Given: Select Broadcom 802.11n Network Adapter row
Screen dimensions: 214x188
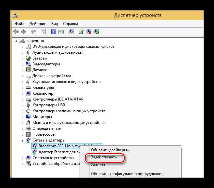Looking at the screenshot, I should point(66,146).
